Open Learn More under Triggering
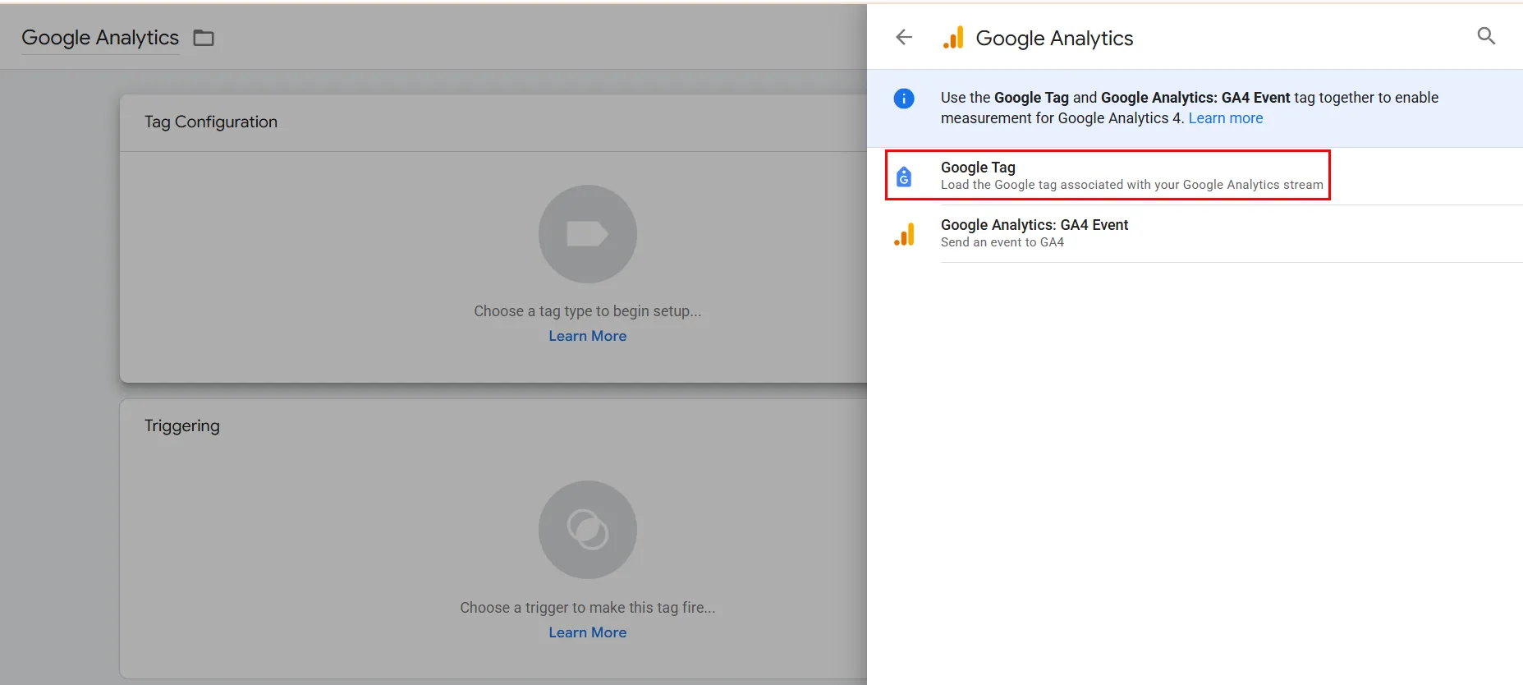Image resolution: width=1523 pixels, height=685 pixels. click(x=587, y=632)
